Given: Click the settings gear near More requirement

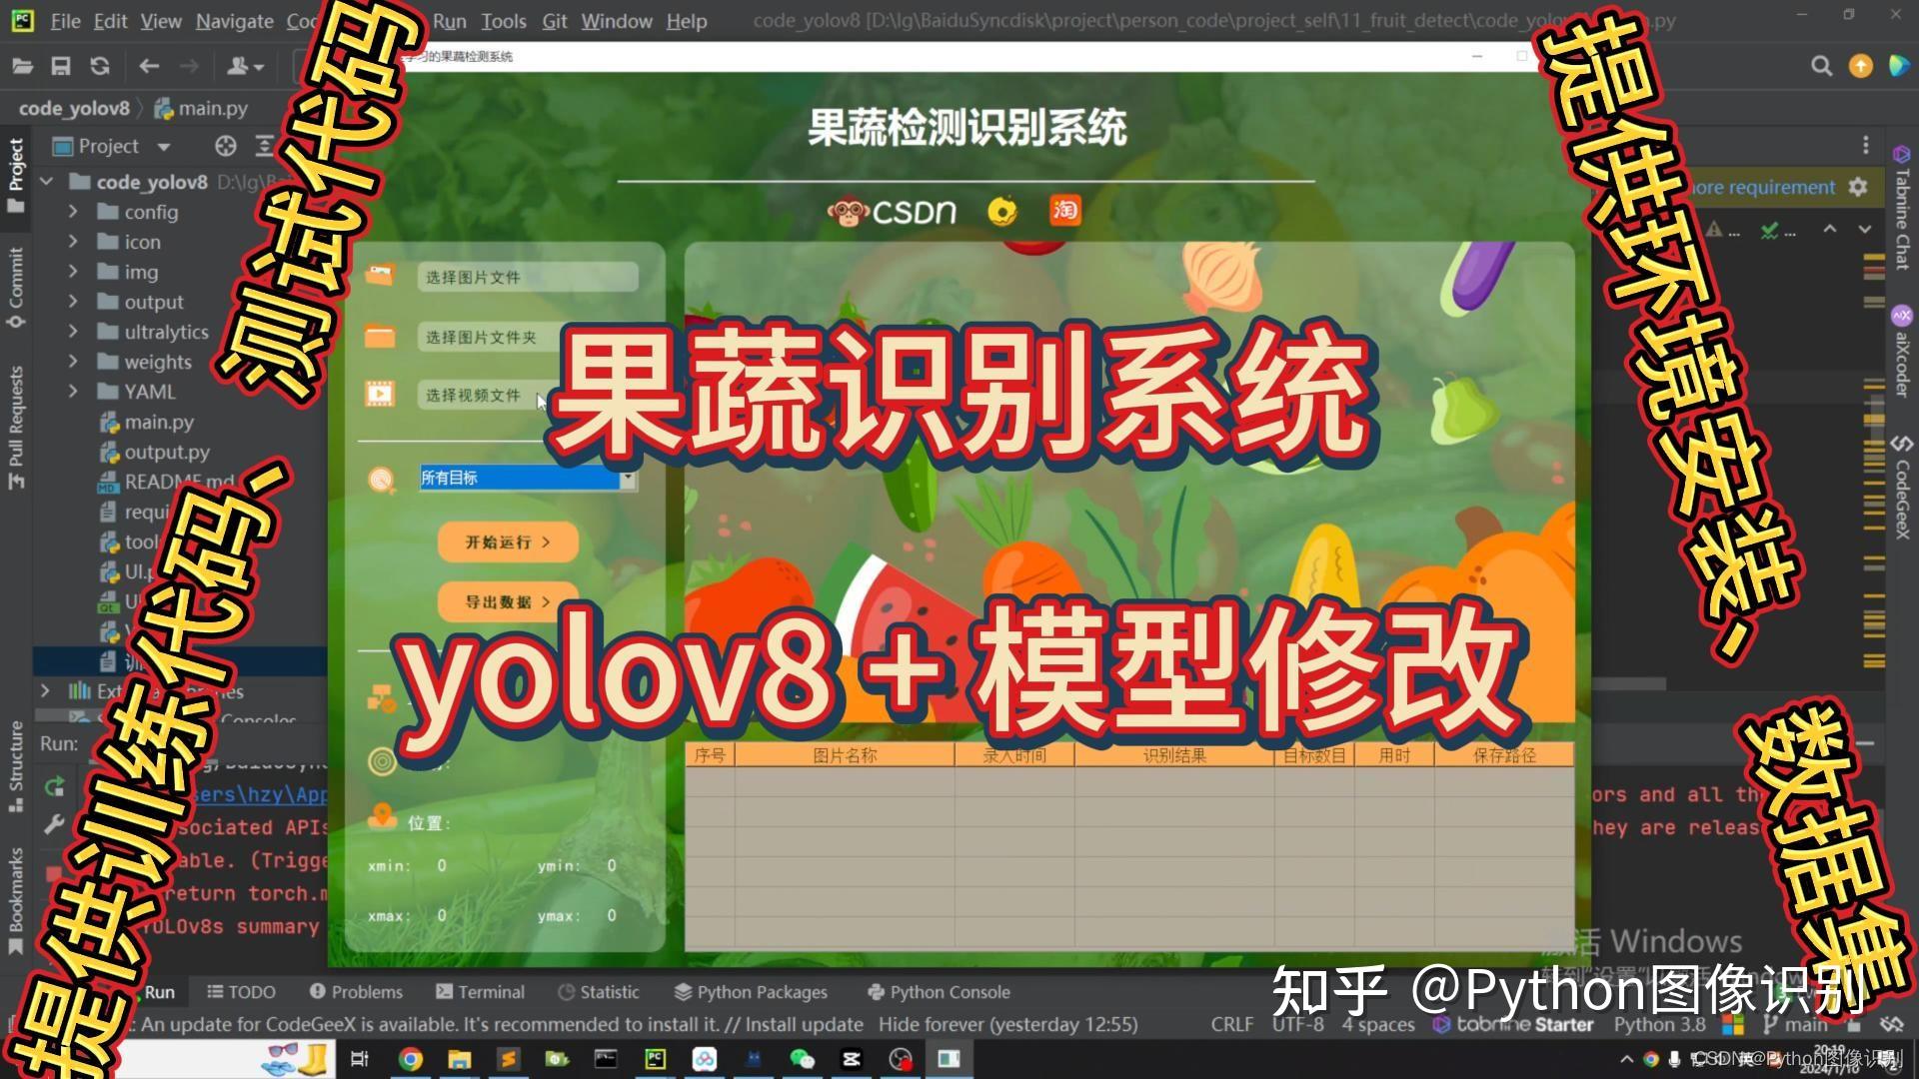Looking at the screenshot, I should point(1857,187).
